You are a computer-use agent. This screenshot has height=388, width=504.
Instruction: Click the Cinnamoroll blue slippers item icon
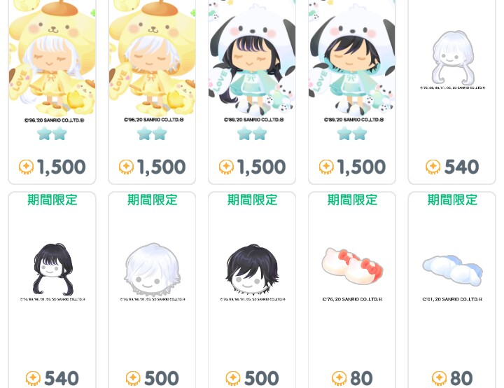pyautogui.click(x=452, y=270)
